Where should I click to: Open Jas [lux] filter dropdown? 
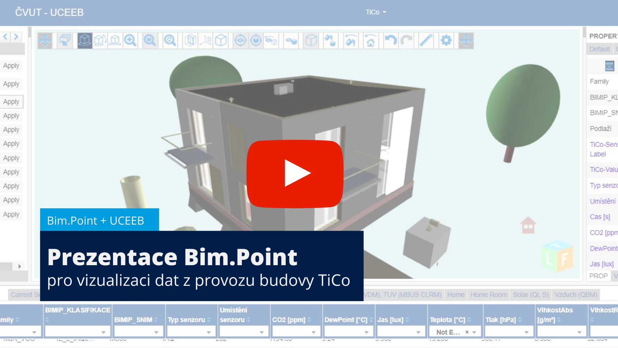(x=401, y=332)
